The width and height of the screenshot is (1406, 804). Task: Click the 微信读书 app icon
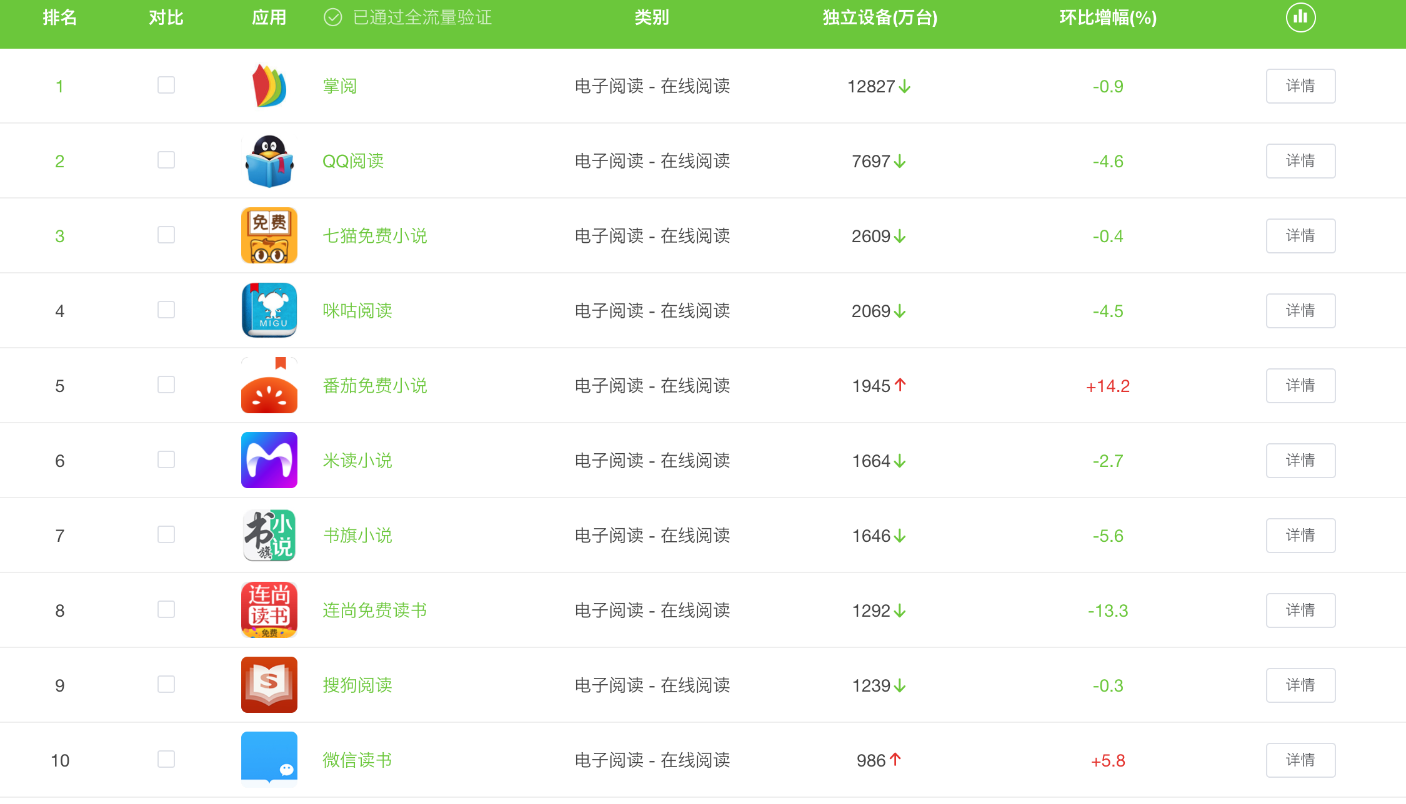[269, 759]
